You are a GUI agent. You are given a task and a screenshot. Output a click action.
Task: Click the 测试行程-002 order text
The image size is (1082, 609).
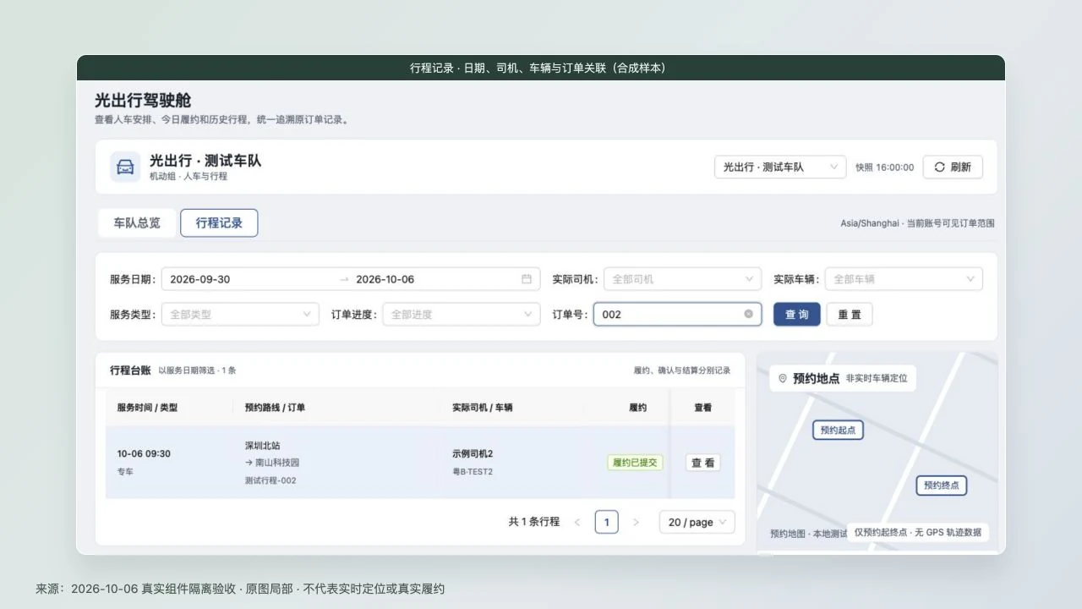tap(270, 480)
